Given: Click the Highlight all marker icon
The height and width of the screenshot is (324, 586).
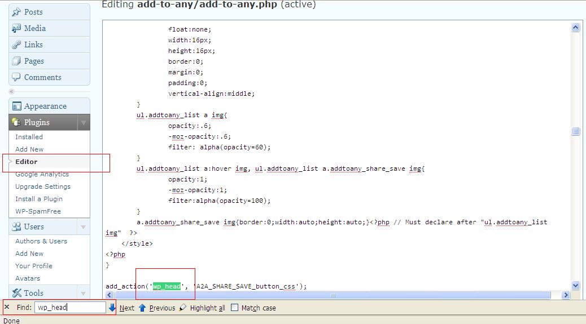Looking at the screenshot, I should [183, 308].
